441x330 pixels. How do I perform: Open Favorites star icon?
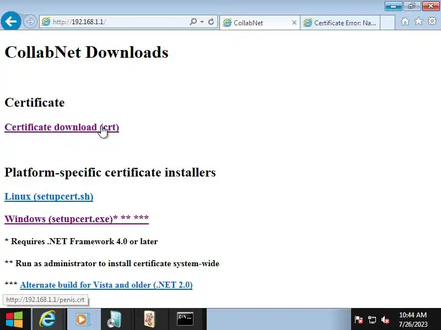pyautogui.click(x=418, y=21)
